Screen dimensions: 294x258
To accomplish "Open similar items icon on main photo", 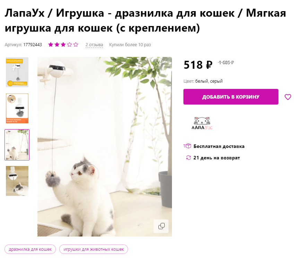I will click(161, 226).
